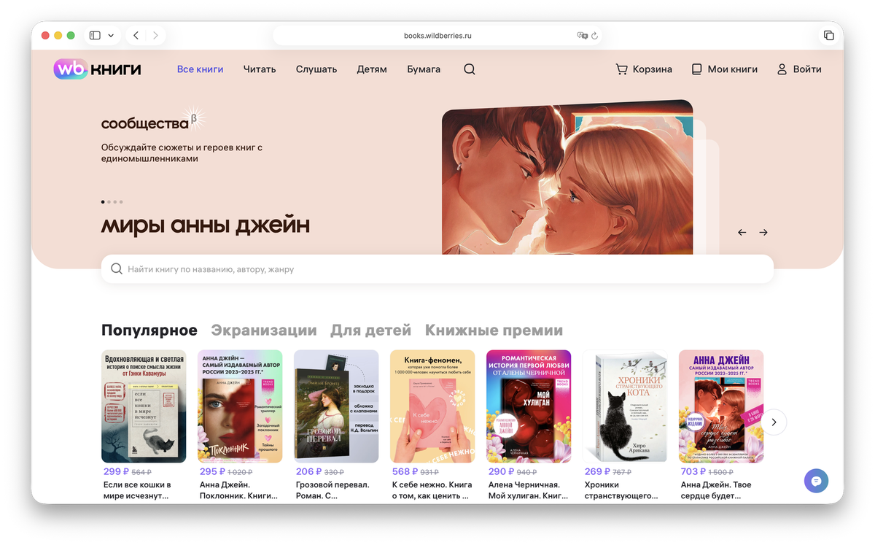Click the browser back arrow
875x545 pixels.
[136, 34]
